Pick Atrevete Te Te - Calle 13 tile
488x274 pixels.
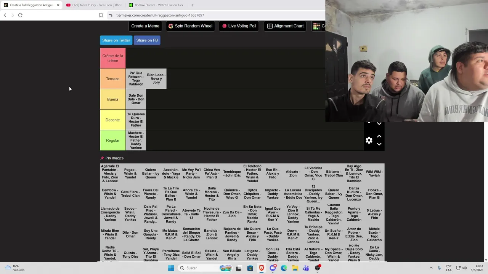191,214
